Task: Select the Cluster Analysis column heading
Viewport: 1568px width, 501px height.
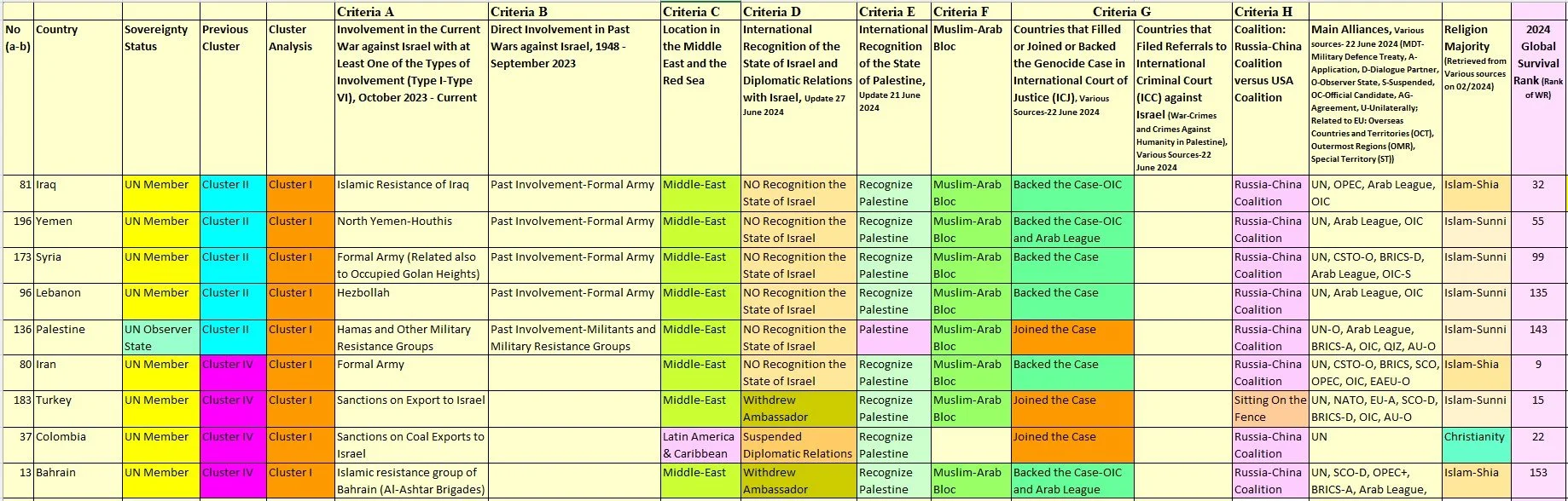Action: [x=300, y=97]
